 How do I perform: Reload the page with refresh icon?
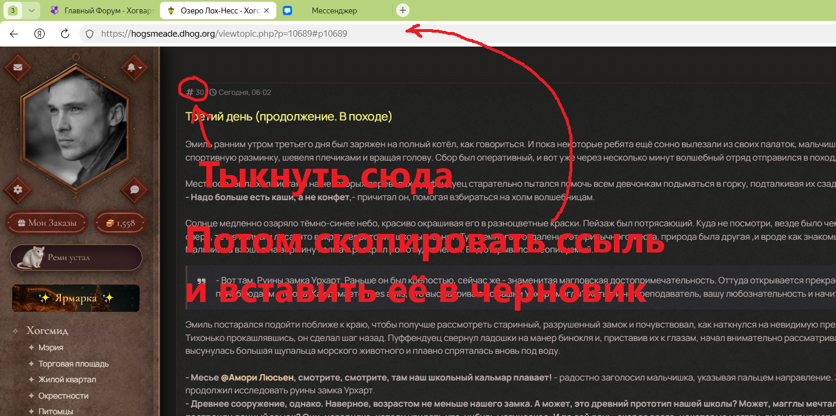click(x=65, y=34)
